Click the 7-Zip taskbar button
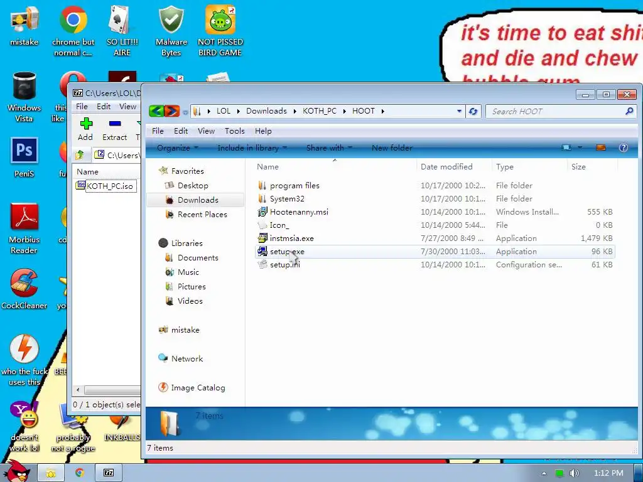 coord(108,473)
